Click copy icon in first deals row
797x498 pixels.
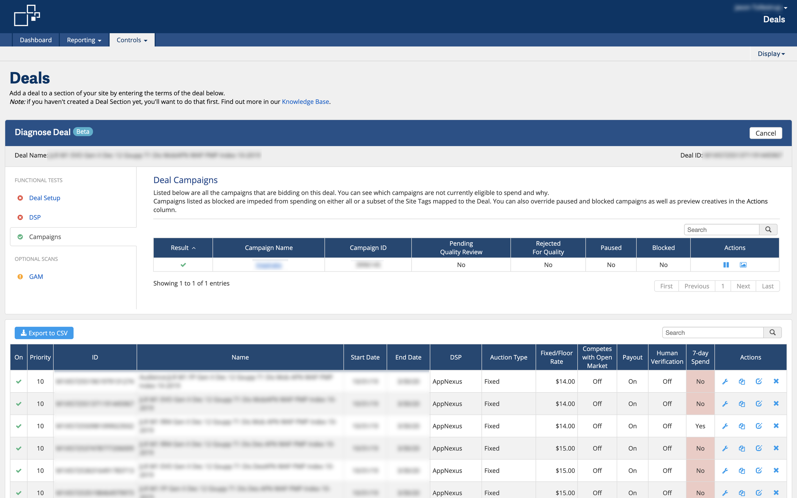pos(742,381)
